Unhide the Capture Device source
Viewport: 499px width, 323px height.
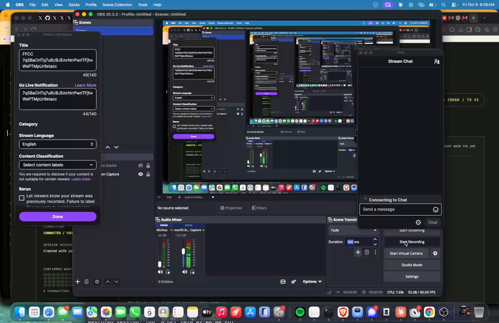pyautogui.click(x=141, y=165)
